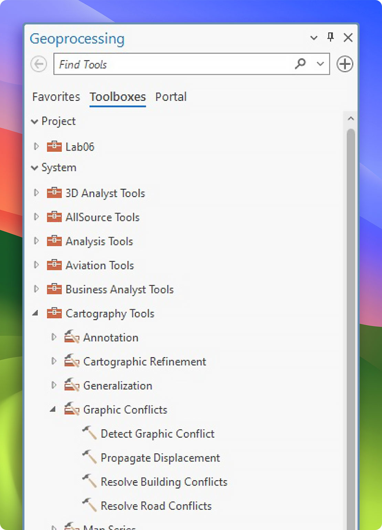Click the Lab06 project toolbox icon
The height and width of the screenshot is (530, 382).
[54, 146]
